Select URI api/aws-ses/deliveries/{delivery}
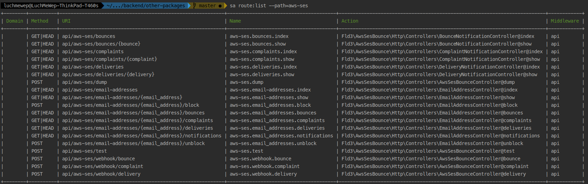Viewport: 588px width, 184px height. 108,74
